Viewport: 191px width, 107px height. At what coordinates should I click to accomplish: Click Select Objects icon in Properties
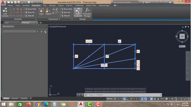point(41,32)
